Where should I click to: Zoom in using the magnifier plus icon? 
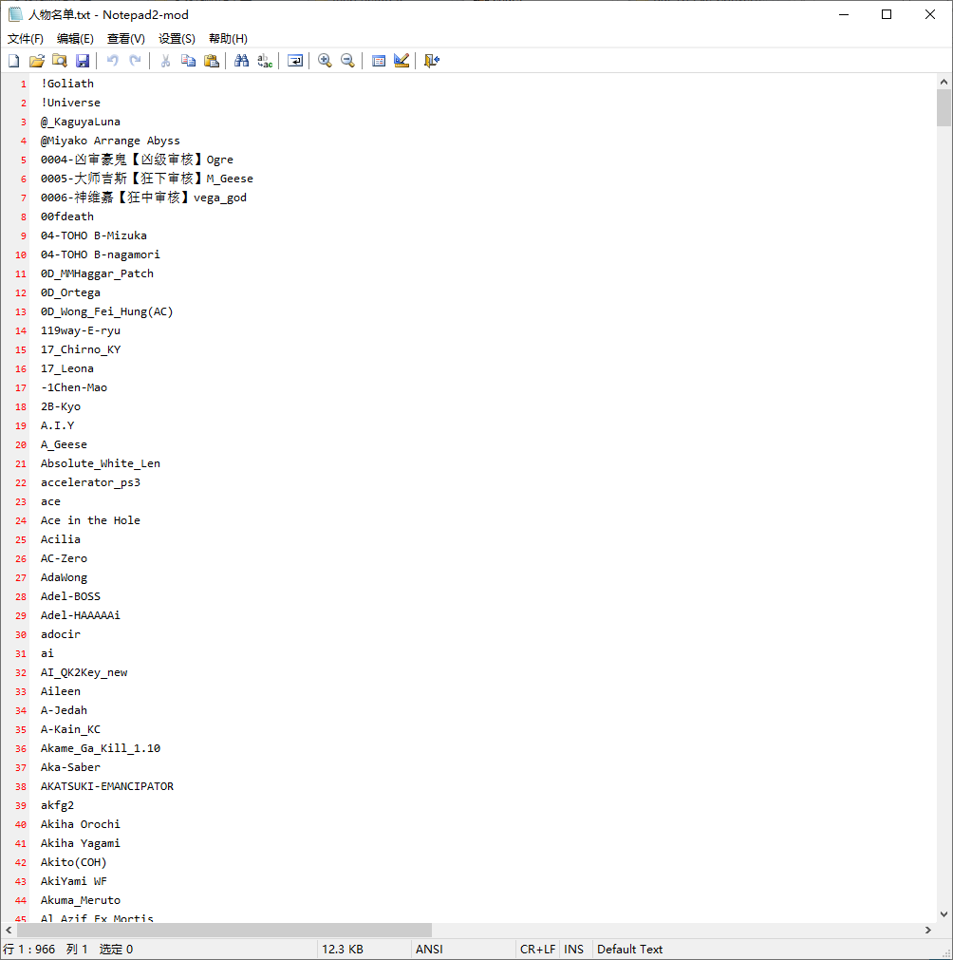(x=325, y=61)
